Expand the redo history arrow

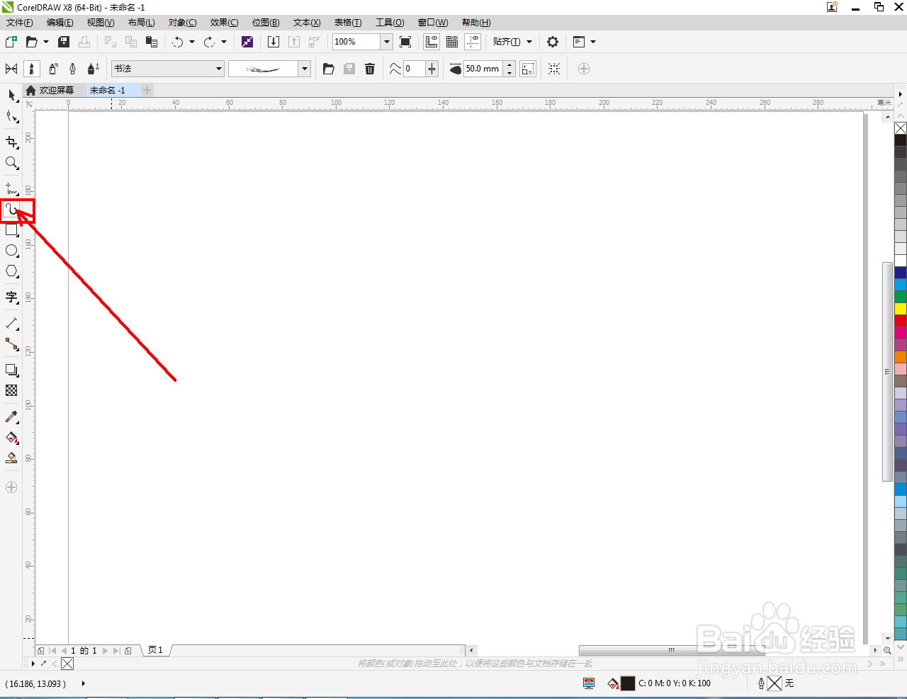click(x=224, y=42)
